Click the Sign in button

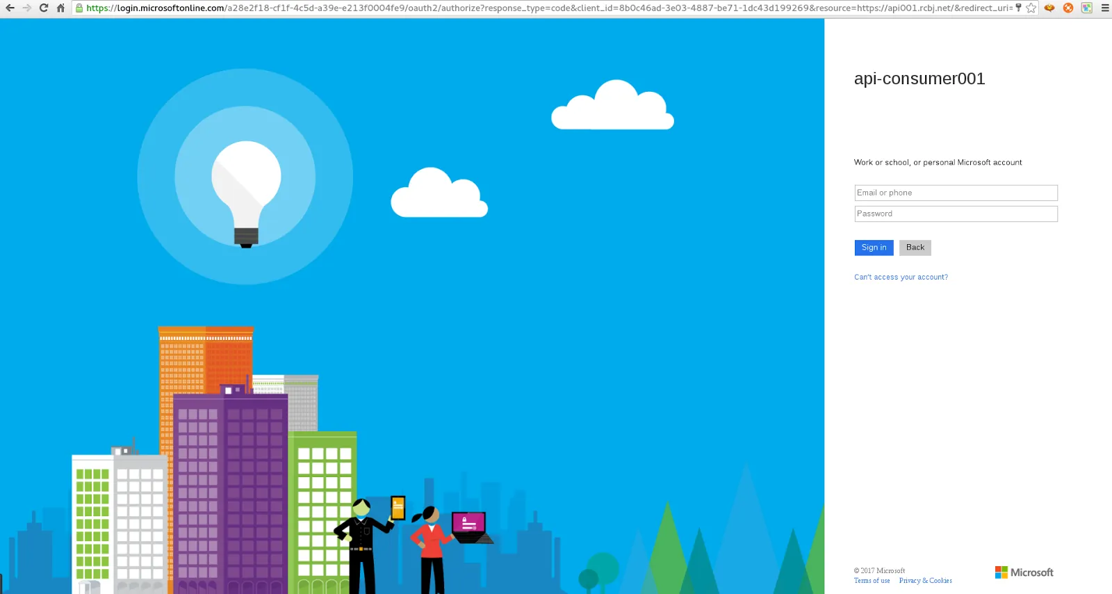click(x=874, y=248)
